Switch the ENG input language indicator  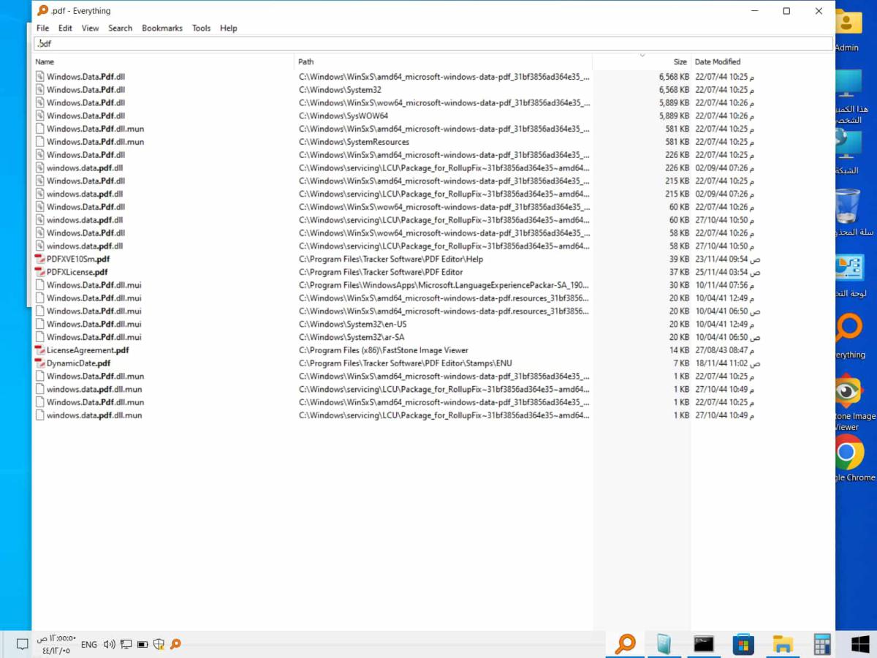pos(88,644)
